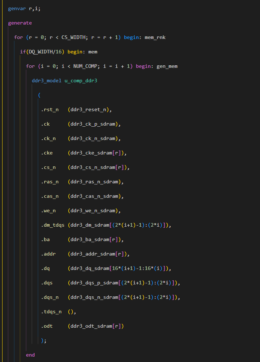Click the 'ddr3_cs_n_sdram[r]' signal
This screenshot has width=260, height=362.
click(98, 167)
